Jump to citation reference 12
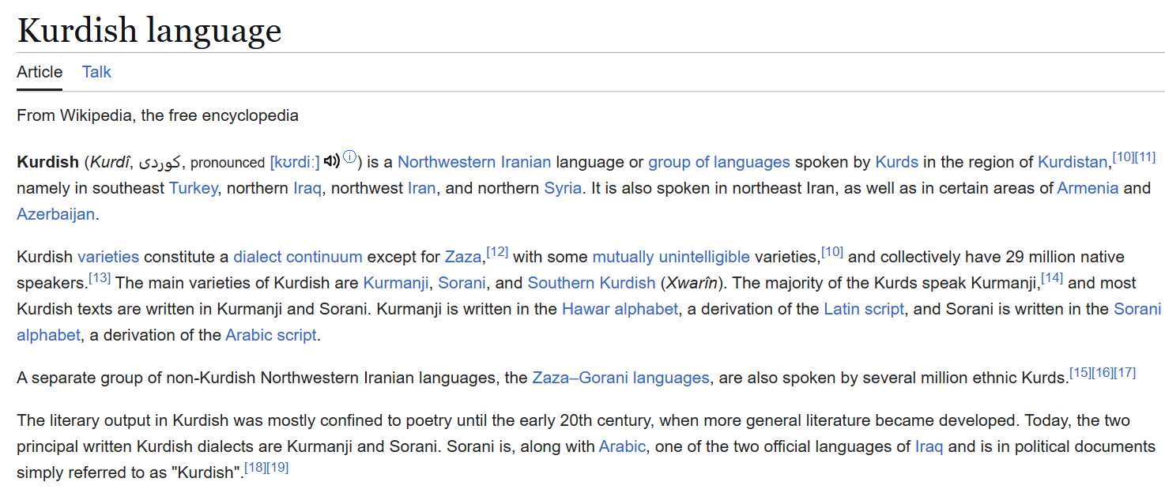The width and height of the screenshot is (1165, 497). pos(497,252)
